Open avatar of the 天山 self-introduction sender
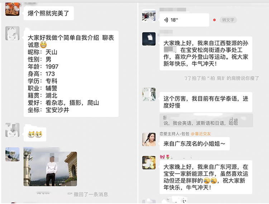The height and width of the screenshot is (204, 269). point(12,33)
